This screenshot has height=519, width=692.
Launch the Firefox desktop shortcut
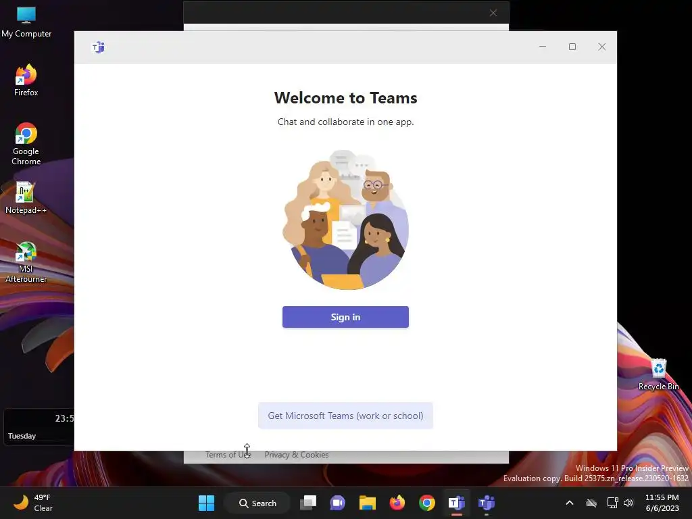pos(26,80)
